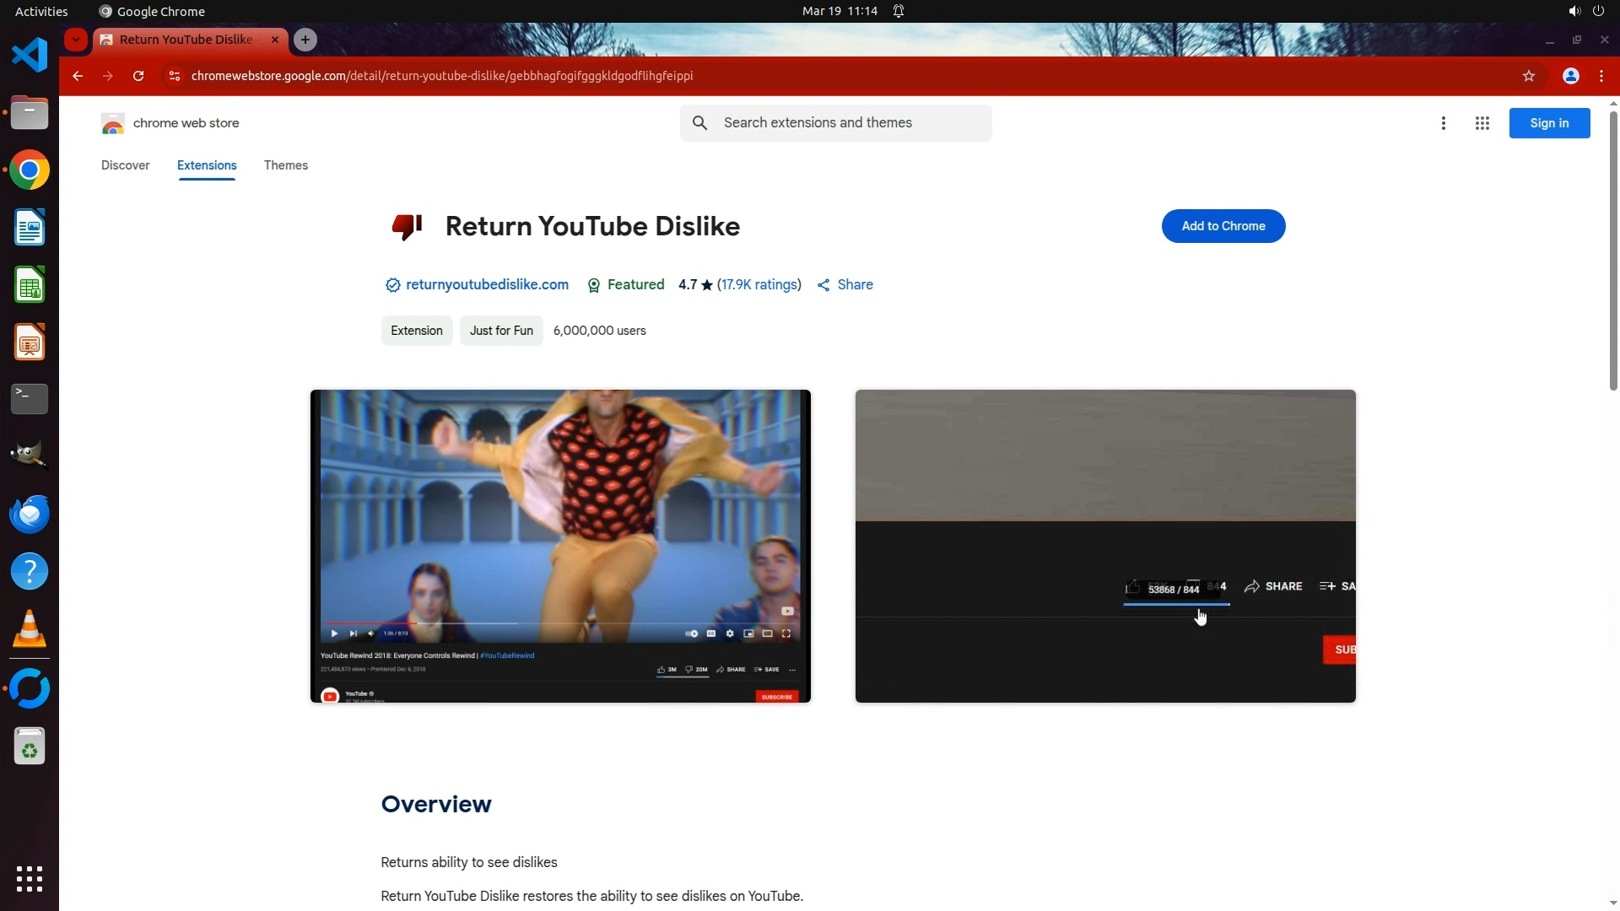Open a new tab with plus button

tap(305, 40)
